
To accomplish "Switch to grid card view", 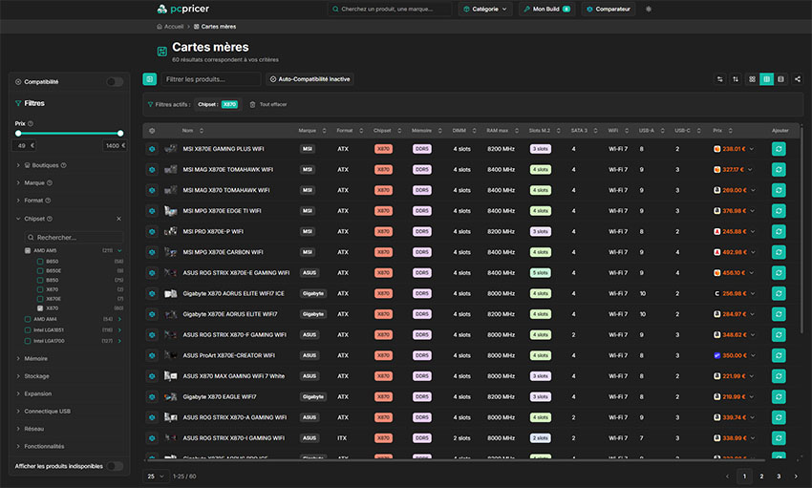I will 753,79.
